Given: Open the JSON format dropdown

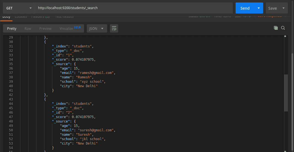Looking at the screenshot, I should tap(97, 28).
